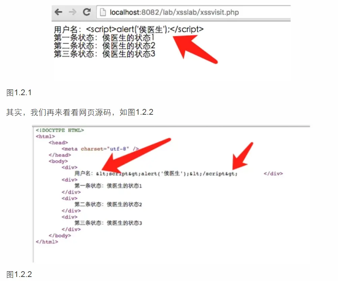Click the </div> ending the 用户名 line
Screen dimensions: 338x281
[x=273, y=173]
